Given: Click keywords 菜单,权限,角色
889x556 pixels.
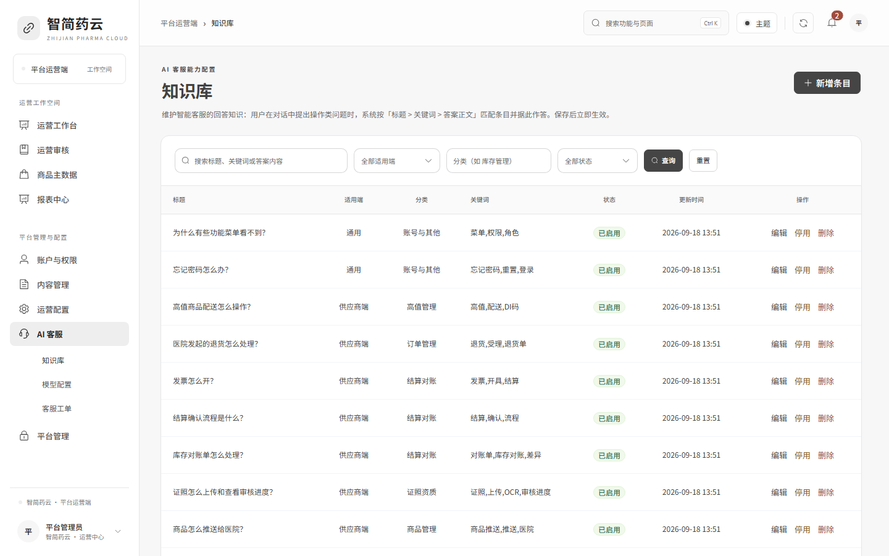Looking at the screenshot, I should pyautogui.click(x=495, y=233).
